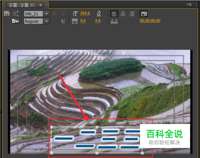Close the 字幕 02 tab
The image size is (200, 158).
click(46, 5)
